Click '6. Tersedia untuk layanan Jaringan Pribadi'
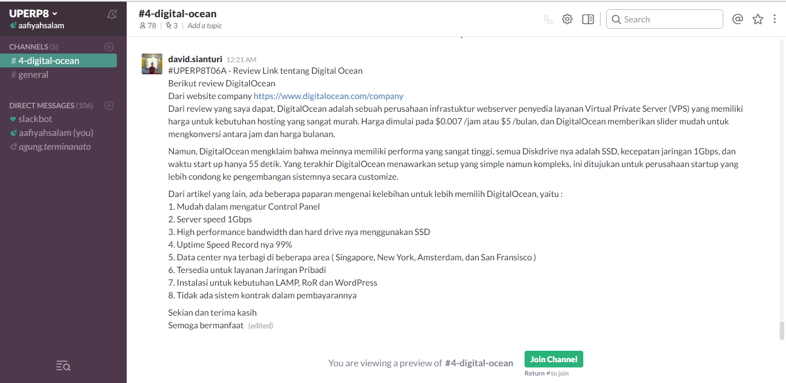Screen dimensions: 786x383 247,270
